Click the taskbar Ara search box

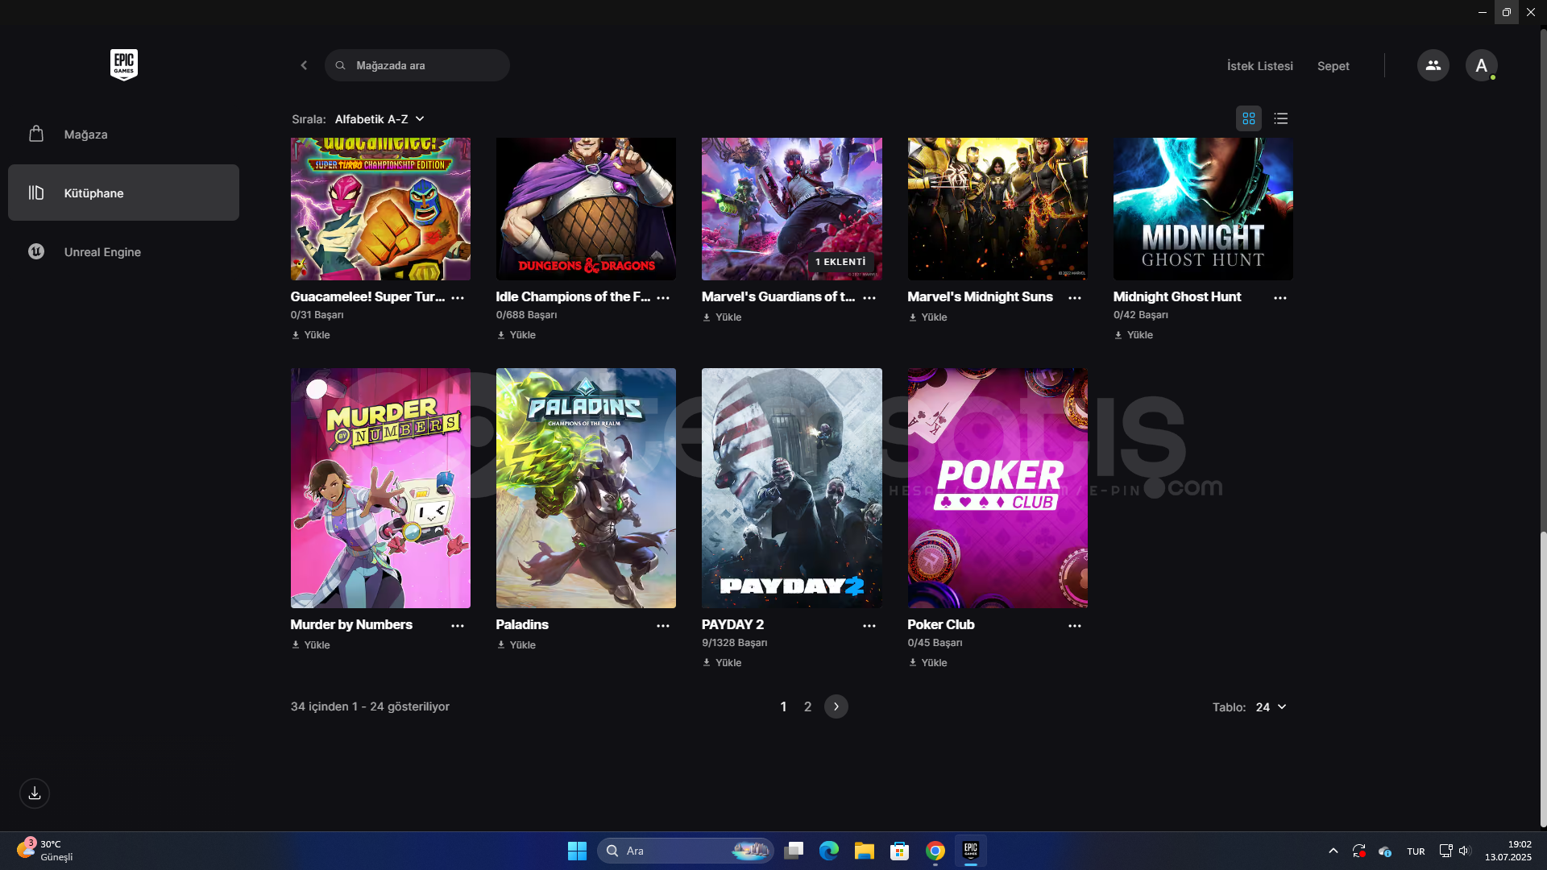[x=686, y=851]
